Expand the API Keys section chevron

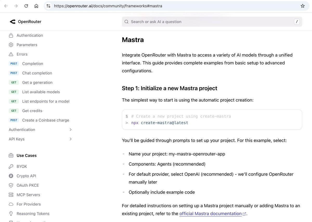click(70, 139)
